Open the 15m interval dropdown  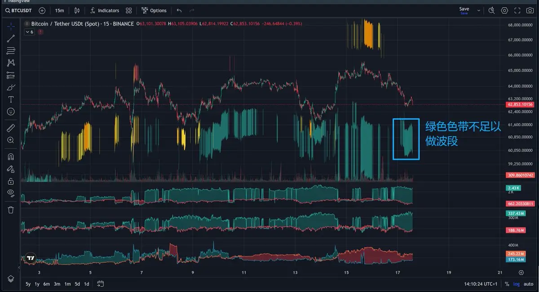(x=59, y=10)
